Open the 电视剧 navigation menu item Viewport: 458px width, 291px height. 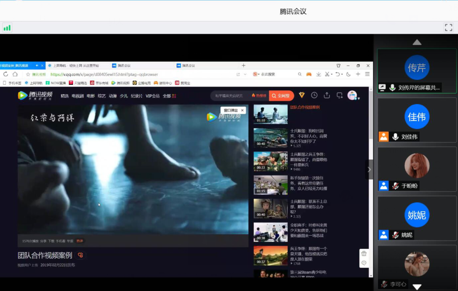pos(77,96)
